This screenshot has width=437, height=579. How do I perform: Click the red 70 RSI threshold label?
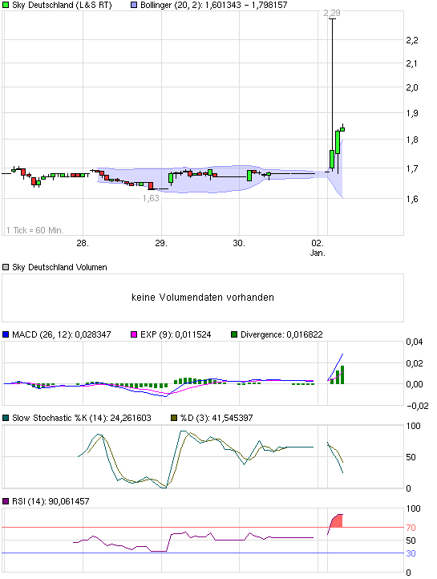point(411,528)
